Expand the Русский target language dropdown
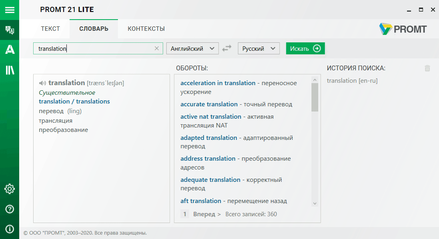This screenshot has height=239, width=439. 258,48
